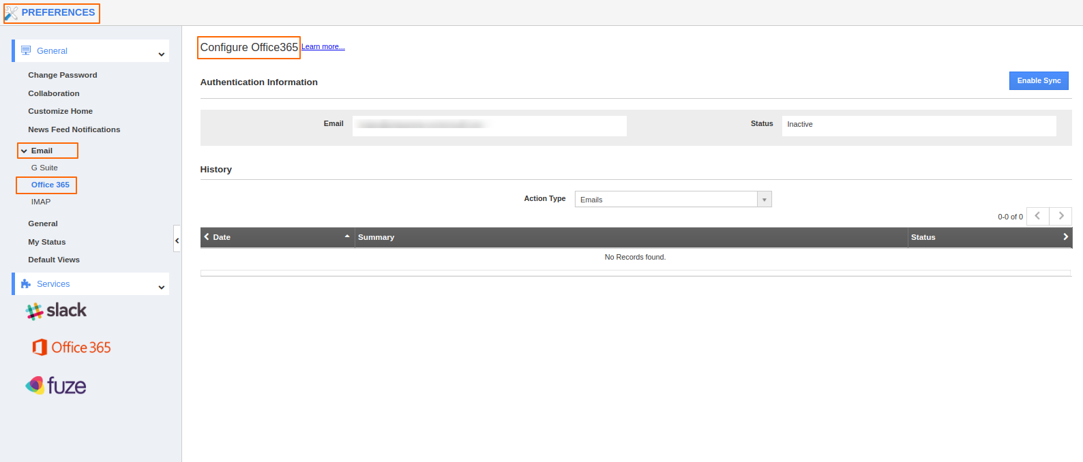Click the PREFERENCES title text

(x=59, y=12)
